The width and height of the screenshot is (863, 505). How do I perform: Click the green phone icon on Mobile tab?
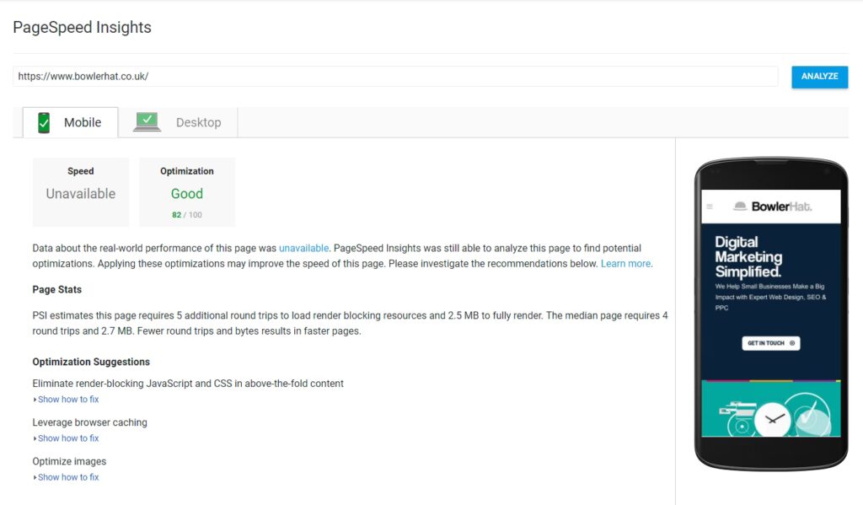pos(44,122)
